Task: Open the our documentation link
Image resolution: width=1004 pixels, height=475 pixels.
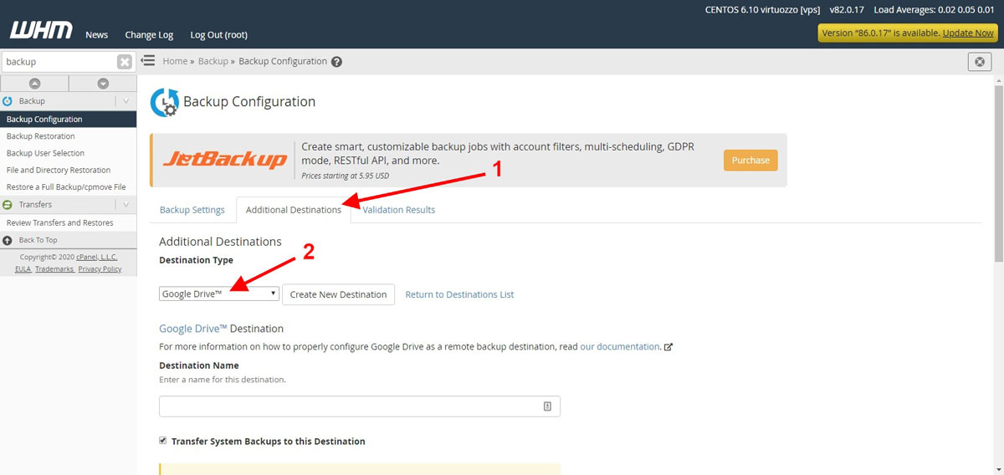Action: (x=620, y=346)
